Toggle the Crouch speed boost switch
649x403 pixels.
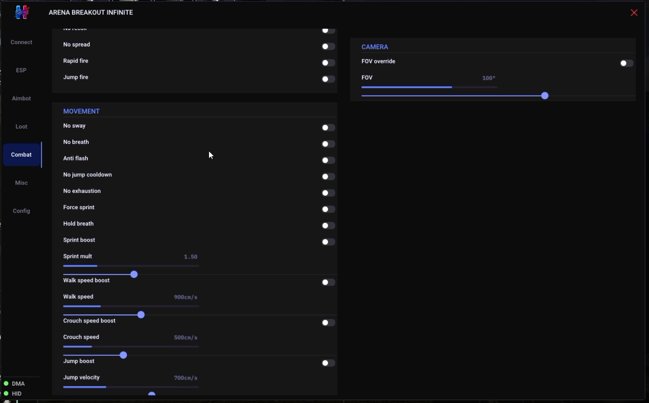328,323
